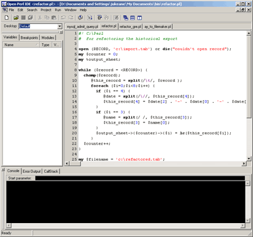Click the V... column header
This screenshot has width=253, height=237.
[56, 45]
